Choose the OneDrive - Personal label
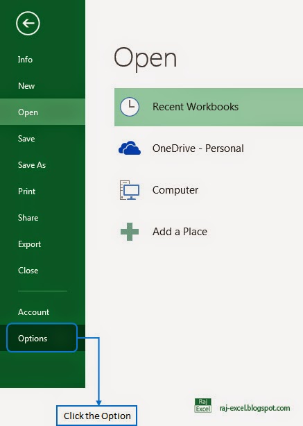The height and width of the screenshot is (426, 303). coord(198,148)
